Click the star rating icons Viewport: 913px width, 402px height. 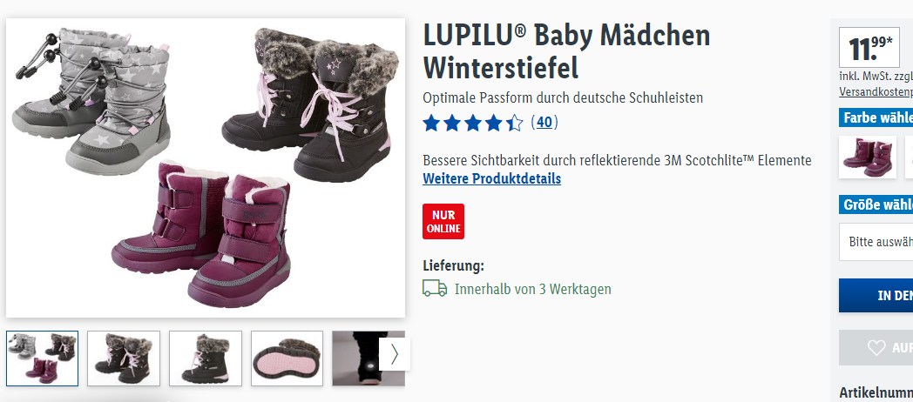[473, 123]
